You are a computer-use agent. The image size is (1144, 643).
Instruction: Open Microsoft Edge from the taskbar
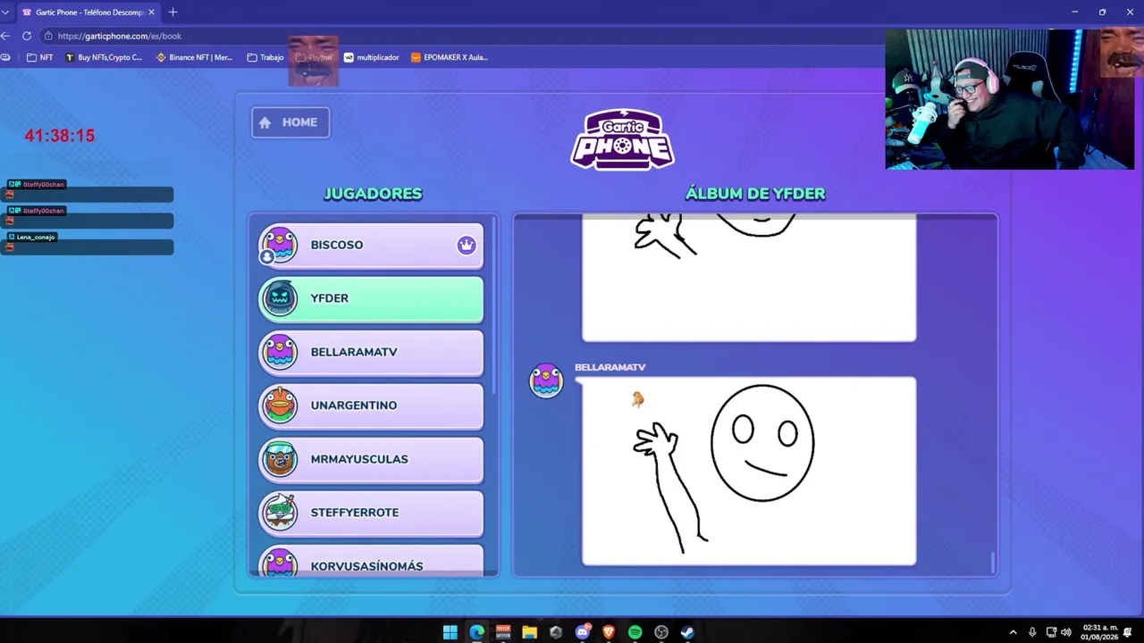click(x=477, y=632)
